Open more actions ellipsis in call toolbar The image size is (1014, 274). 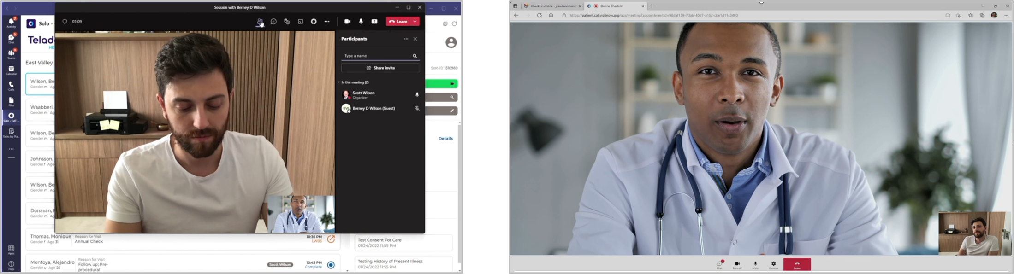(327, 22)
